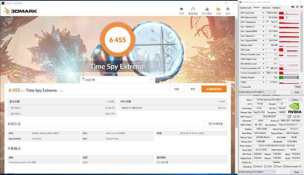Viewport: 304px width, 175px height.
Task: Click the 3DMark logo in the header
Action: point(21,11)
